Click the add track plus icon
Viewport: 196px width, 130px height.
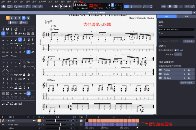click(3, 117)
